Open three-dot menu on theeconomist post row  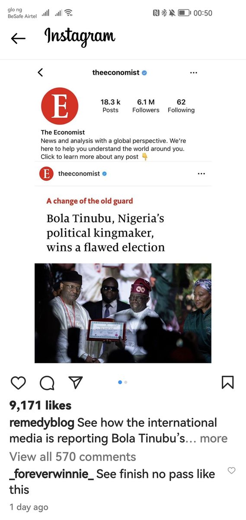[x=201, y=174]
